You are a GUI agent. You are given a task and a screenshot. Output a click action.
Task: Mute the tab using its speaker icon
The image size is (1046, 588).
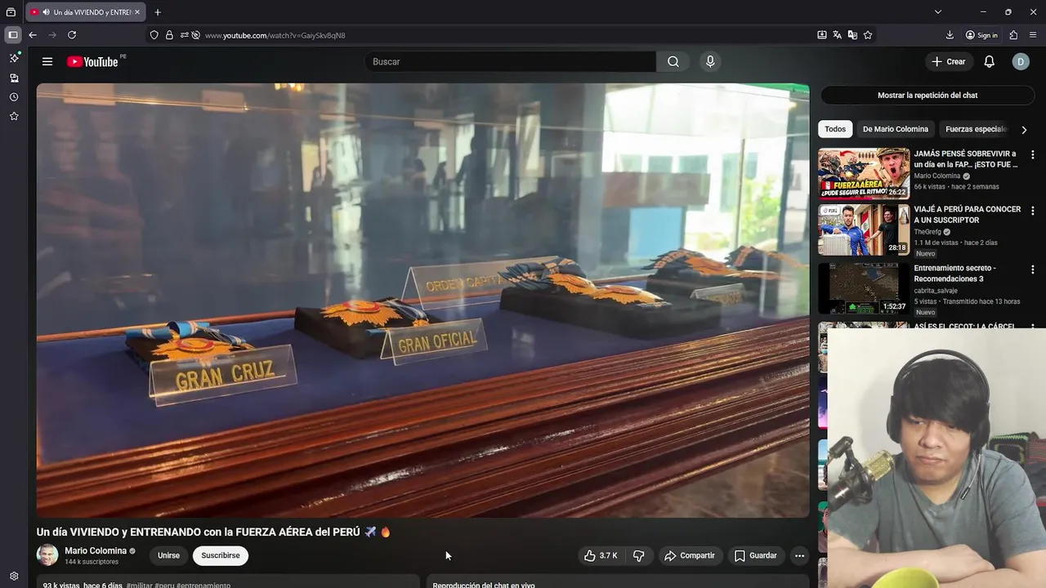[46, 12]
